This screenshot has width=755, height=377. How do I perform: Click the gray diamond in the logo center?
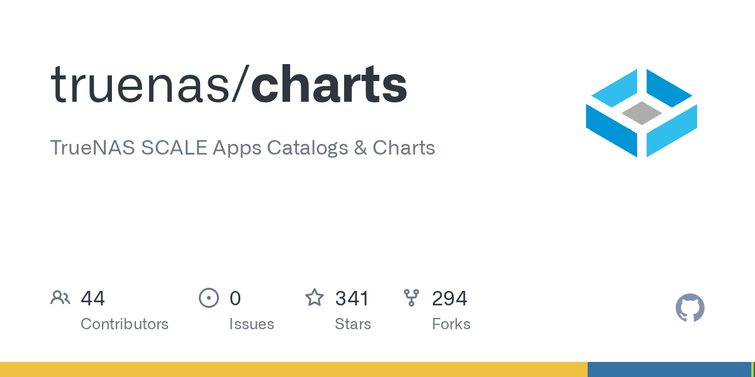(x=642, y=113)
